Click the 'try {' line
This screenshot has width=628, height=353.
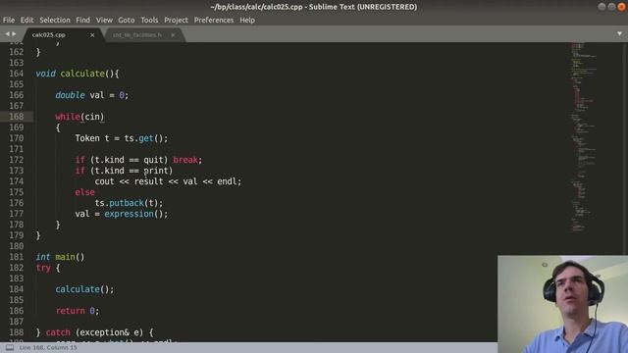(48, 268)
